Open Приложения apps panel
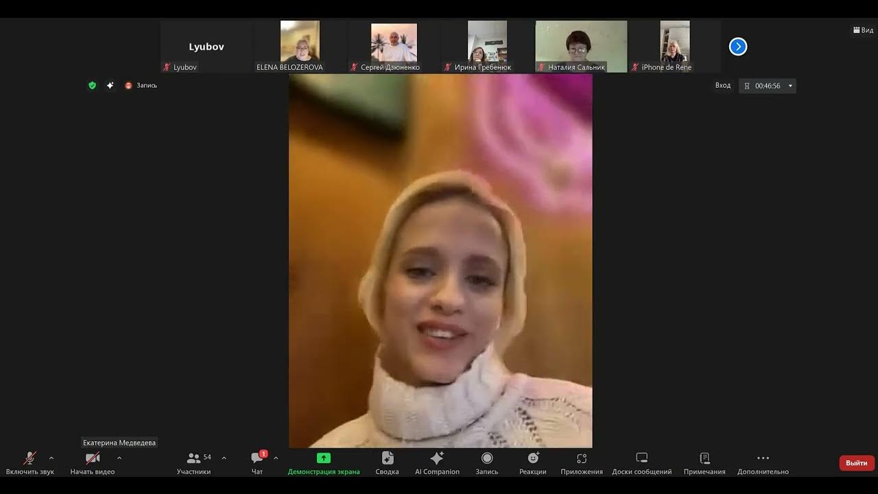 point(582,463)
